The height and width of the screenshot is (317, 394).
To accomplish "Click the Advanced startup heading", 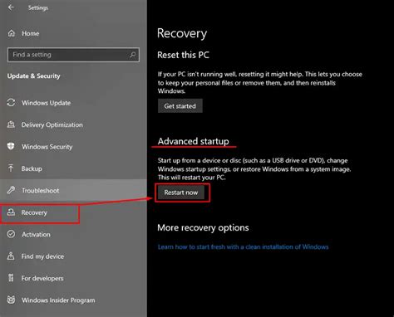I will 194,141.
